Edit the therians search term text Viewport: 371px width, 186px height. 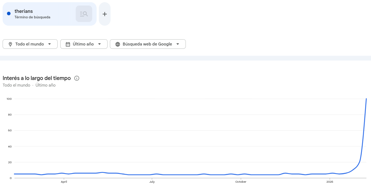click(24, 11)
